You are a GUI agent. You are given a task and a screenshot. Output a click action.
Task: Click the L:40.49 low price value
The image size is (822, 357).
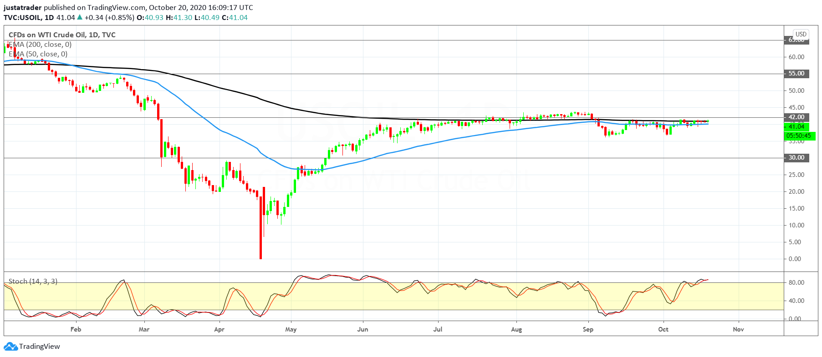tap(207, 18)
